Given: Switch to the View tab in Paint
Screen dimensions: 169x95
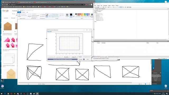Looking at the screenshot, I should tap(27, 12).
